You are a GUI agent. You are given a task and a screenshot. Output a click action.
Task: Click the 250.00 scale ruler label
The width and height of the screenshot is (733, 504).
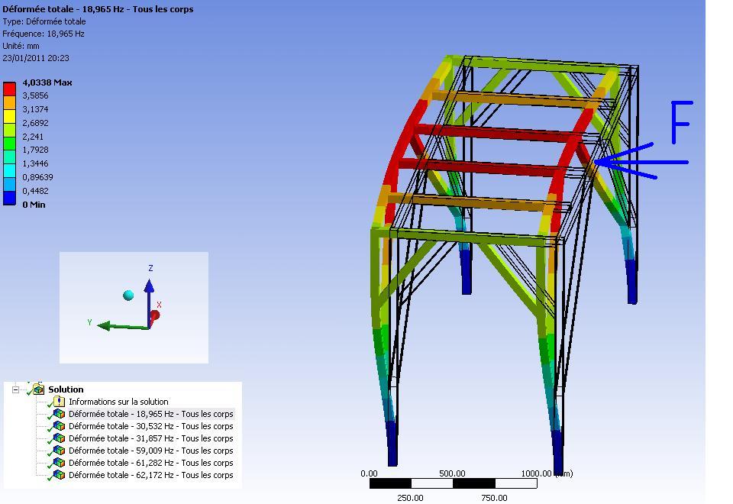tap(410, 497)
